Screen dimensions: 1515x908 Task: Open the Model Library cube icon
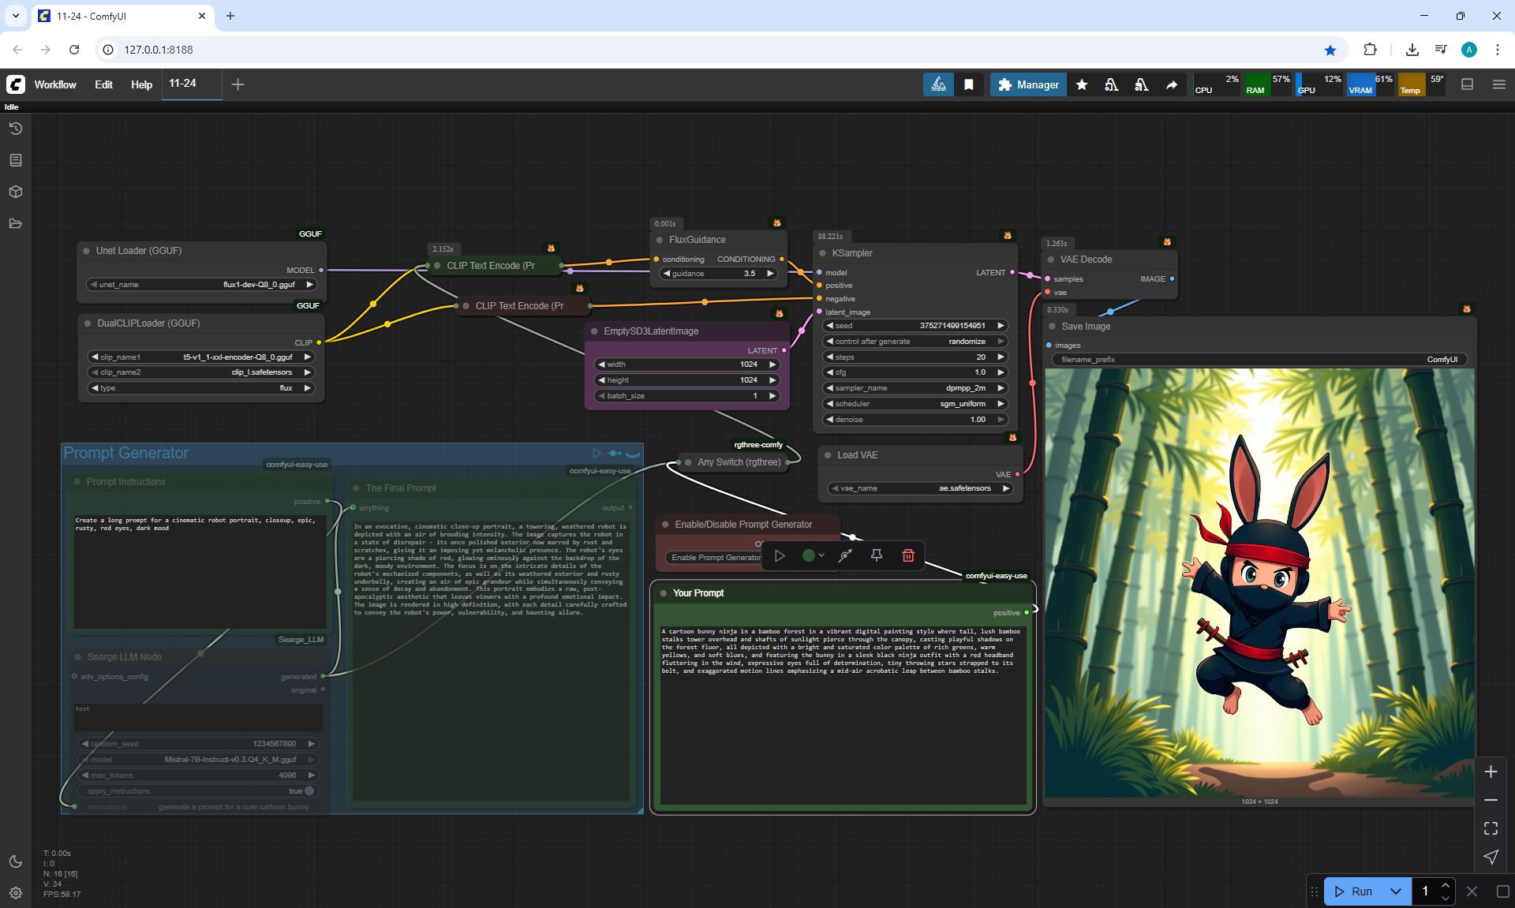(x=16, y=192)
